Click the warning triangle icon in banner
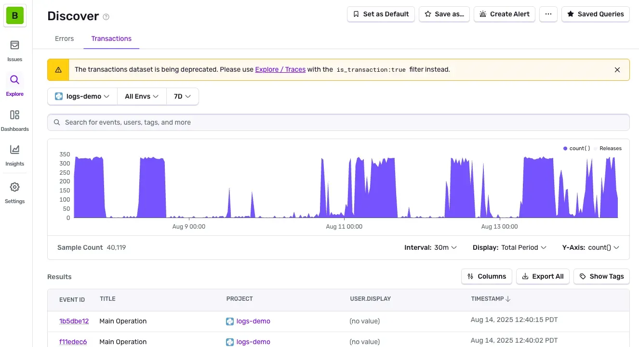Image resolution: width=639 pixels, height=347 pixels. click(x=58, y=70)
